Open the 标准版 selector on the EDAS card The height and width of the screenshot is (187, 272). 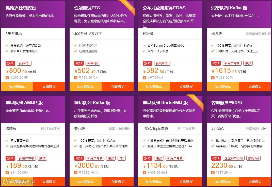pos(170,34)
